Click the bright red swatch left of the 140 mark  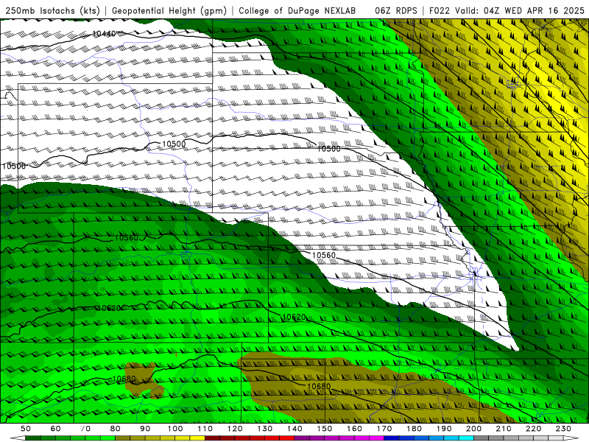[x=287, y=438]
